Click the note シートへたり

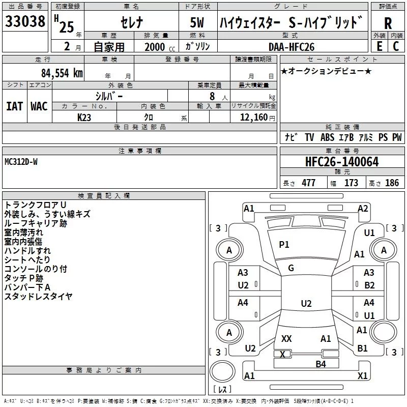(x=27, y=259)
